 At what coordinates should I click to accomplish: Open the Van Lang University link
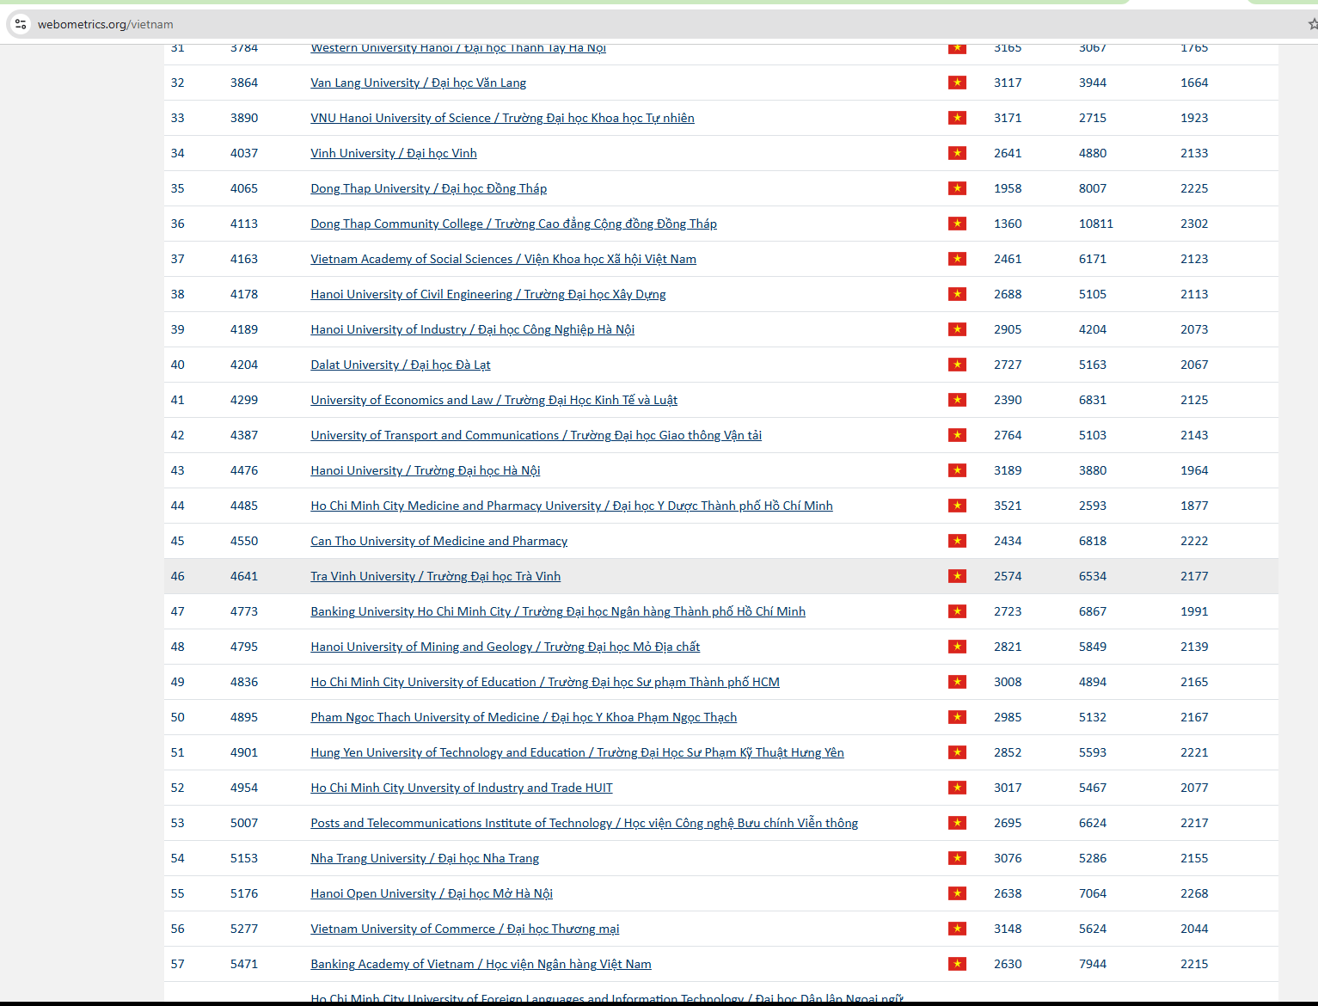pyautogui.click(x=418, y=83)
